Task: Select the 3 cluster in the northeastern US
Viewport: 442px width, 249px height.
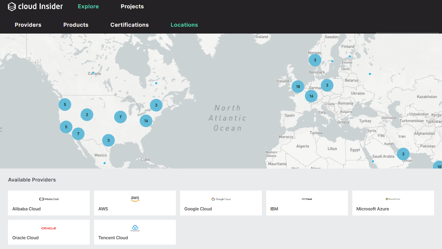Action: click(156, 105)
